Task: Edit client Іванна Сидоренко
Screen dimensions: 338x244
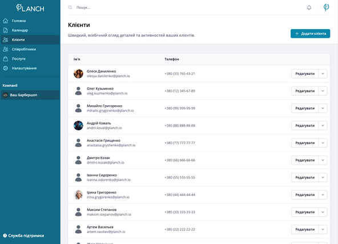Action: [x=305, y=177]
